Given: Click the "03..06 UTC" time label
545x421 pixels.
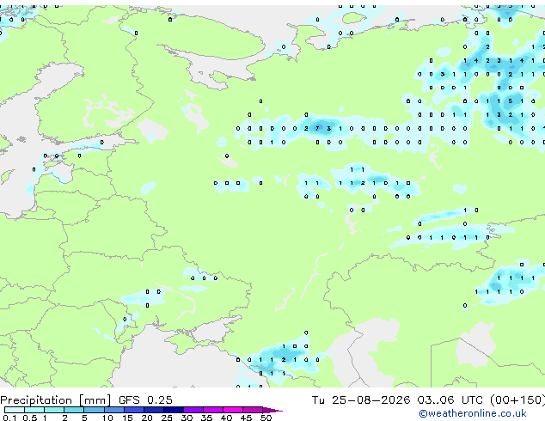Looking at the screenshot, I should (x=450, y=400).
